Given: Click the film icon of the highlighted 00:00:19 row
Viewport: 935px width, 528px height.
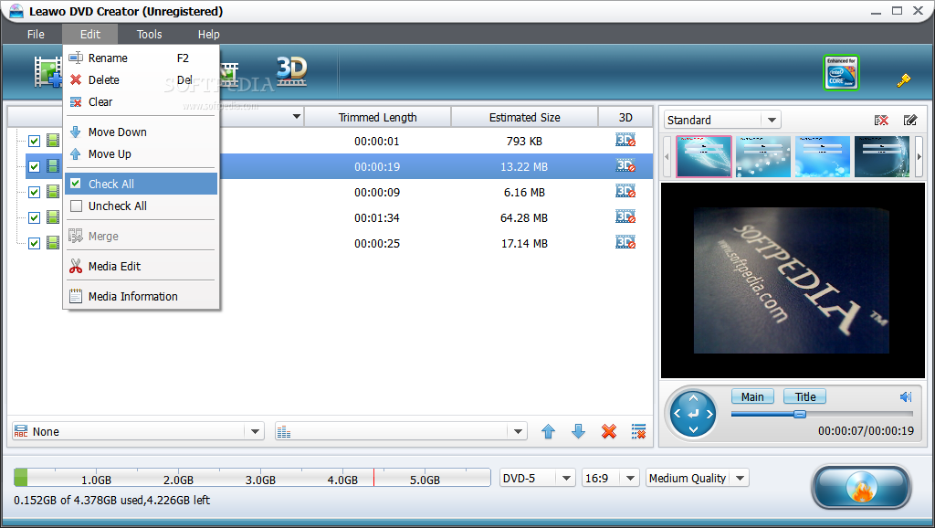Looking at the screenshot, I should [53, 166].
